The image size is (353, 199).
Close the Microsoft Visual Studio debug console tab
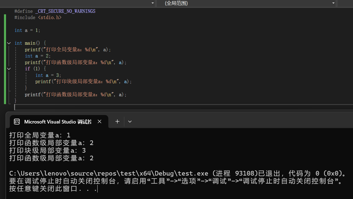[x=100, y=122]
